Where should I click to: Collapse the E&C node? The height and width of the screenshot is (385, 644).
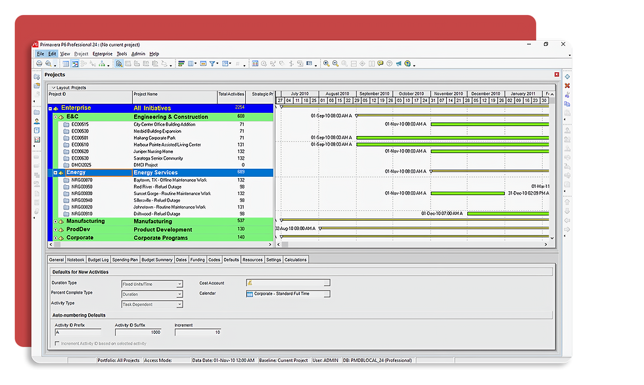(x=55, y=117)
